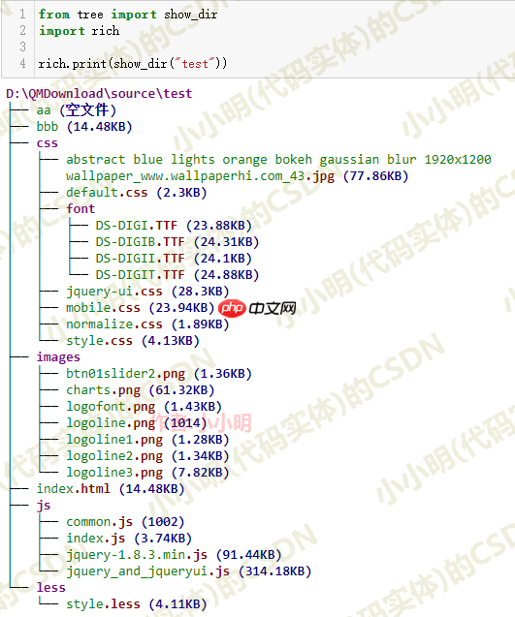Select the images folder entry
Screen dimensions: 515x617
[58, 357]
